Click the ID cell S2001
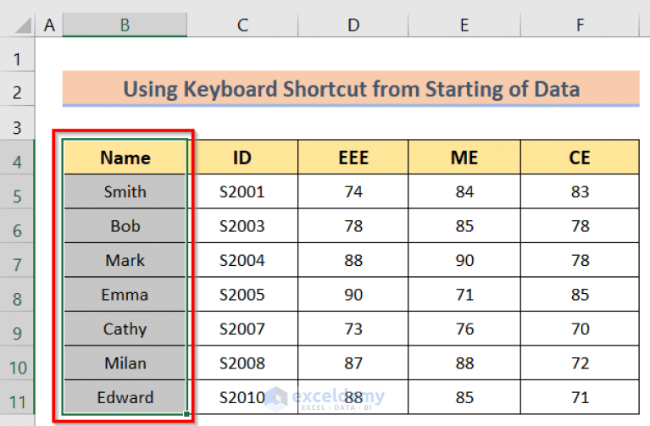The width and height of the screenshot is (650, 426). click(x=242, y=191)
